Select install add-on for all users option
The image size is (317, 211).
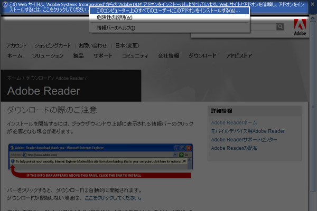tap(168, 11)
